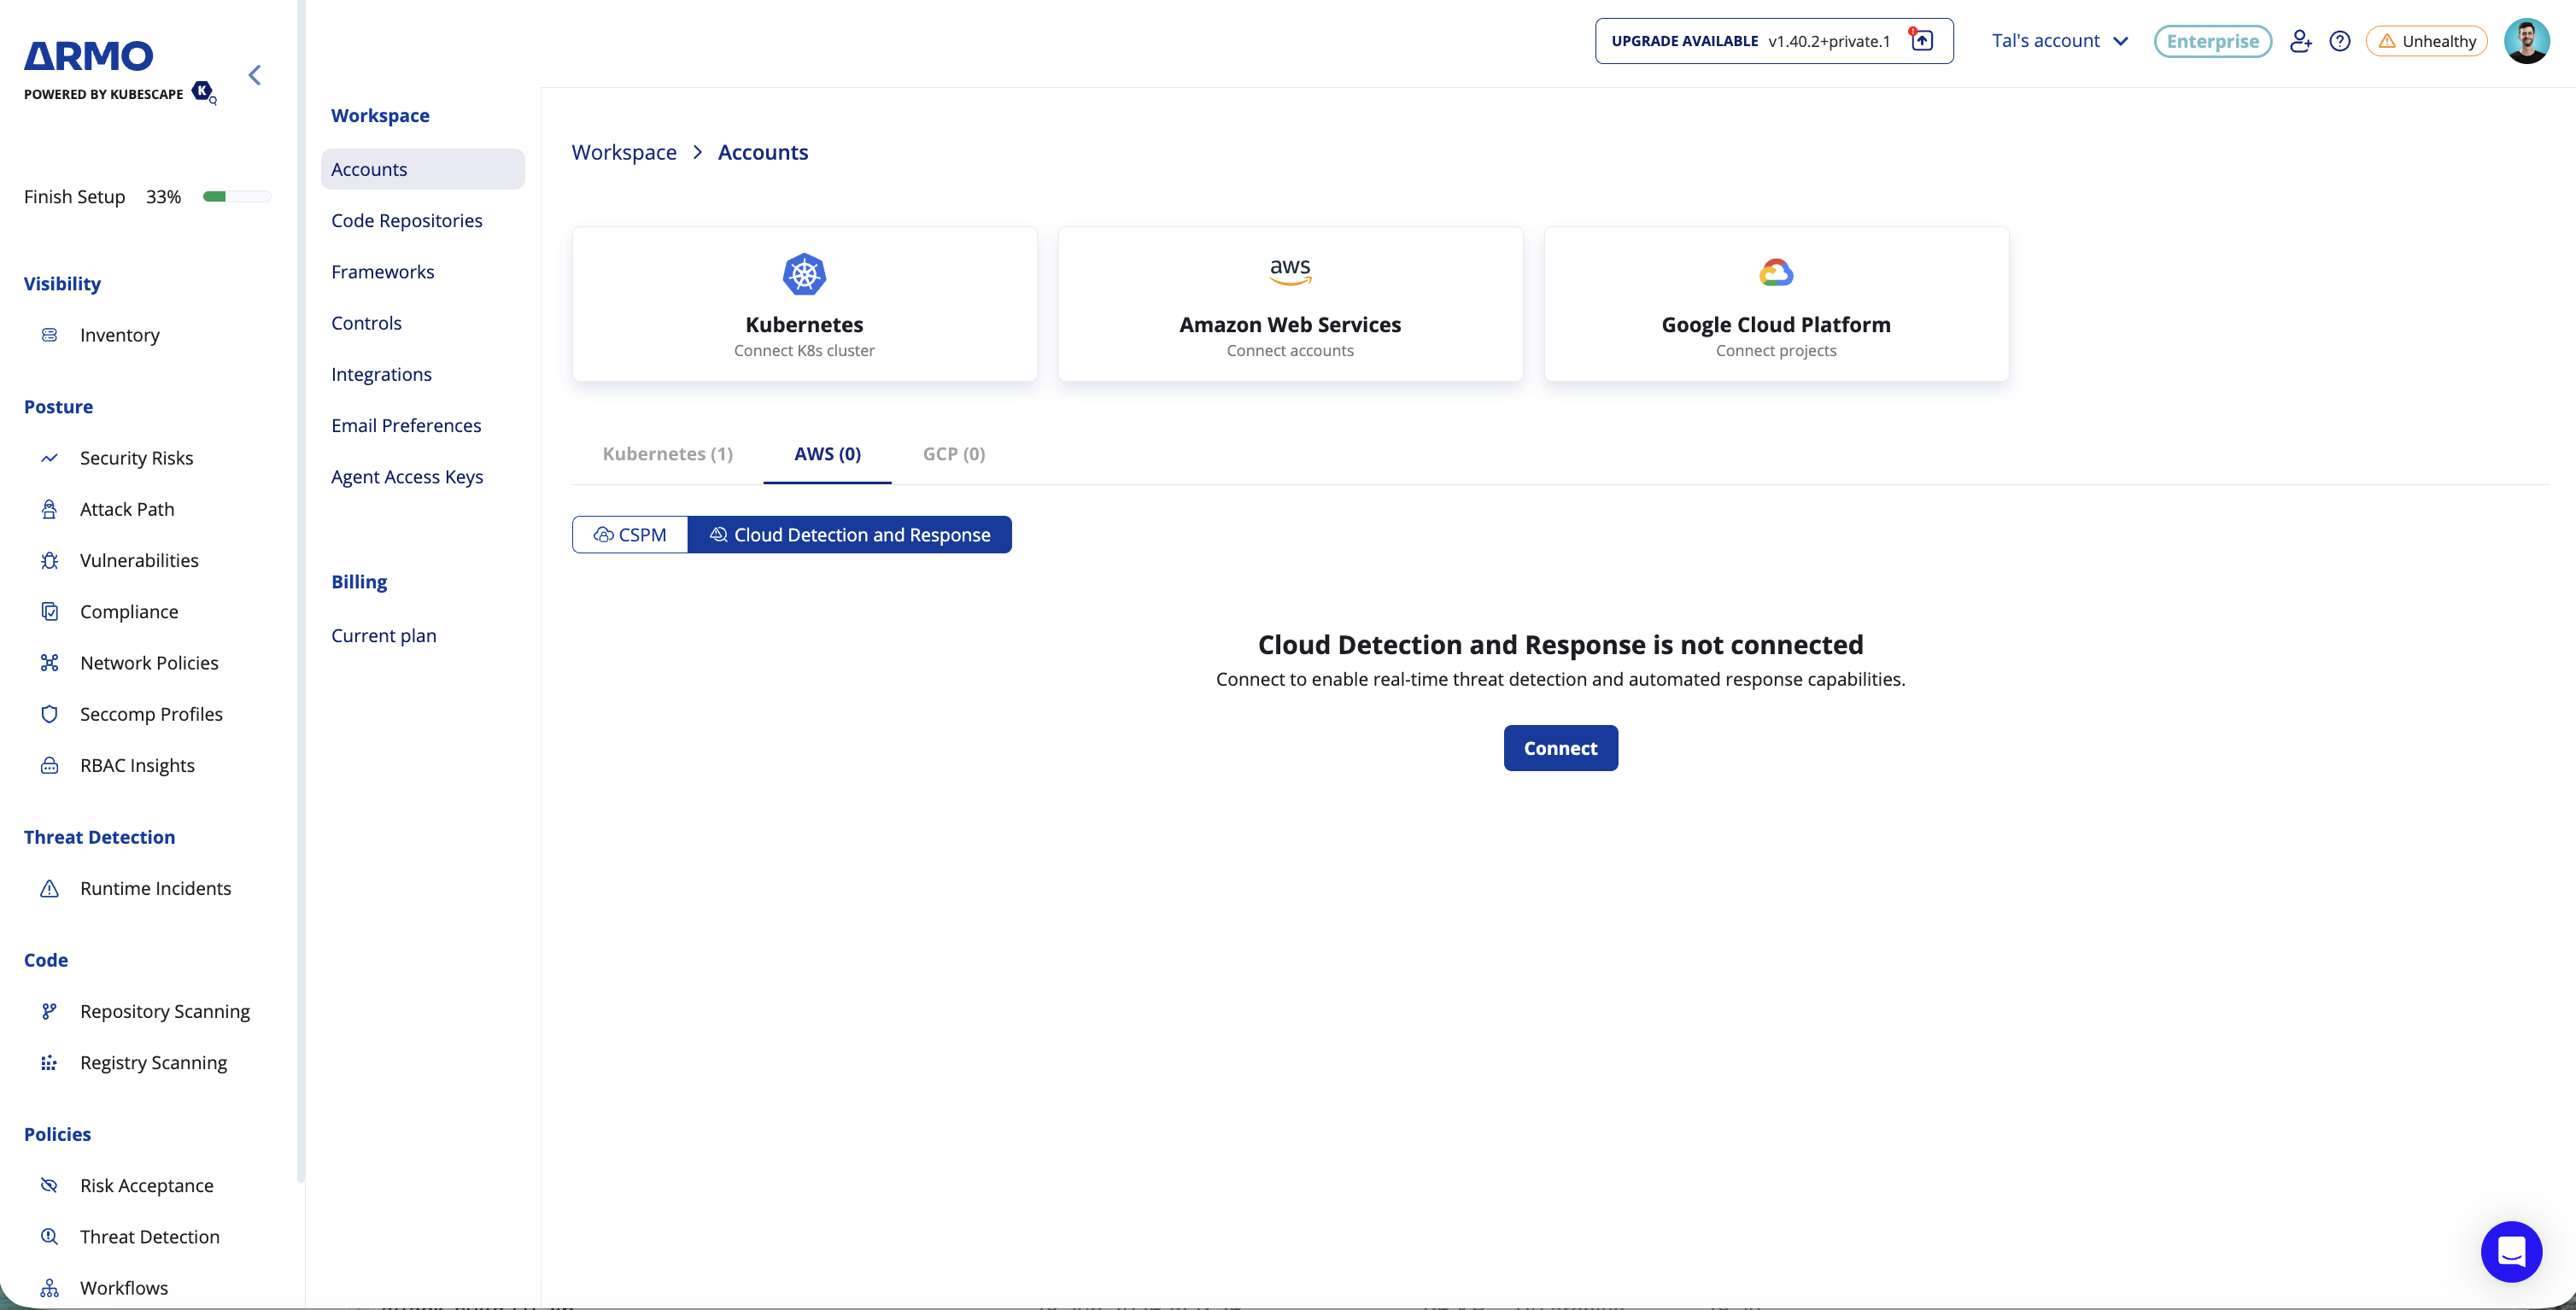Click the upgrade available upload icon
Viewport: 2576px width, 1310px height.
1921,40
